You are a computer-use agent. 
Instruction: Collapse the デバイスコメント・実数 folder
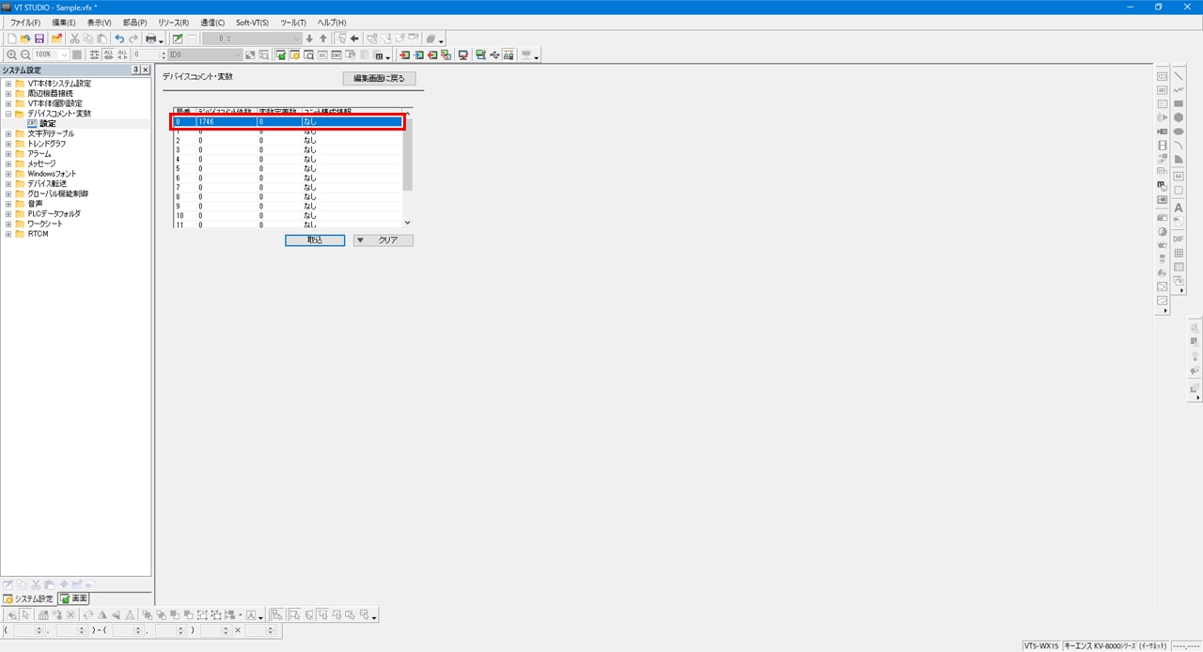click(x=8, y=114)
